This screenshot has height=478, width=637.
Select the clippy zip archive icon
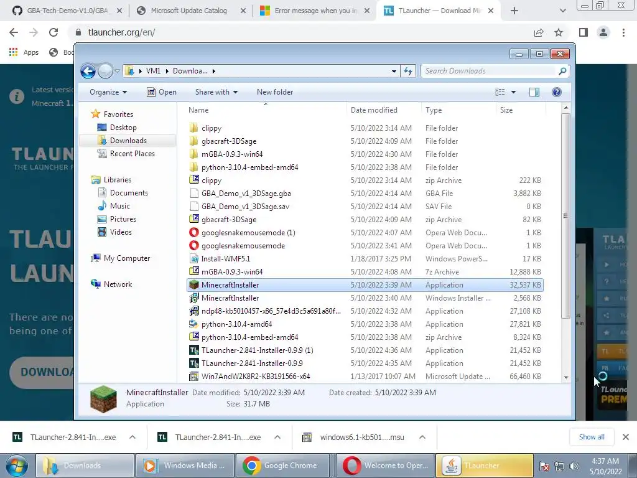click(x=194, y=180)
